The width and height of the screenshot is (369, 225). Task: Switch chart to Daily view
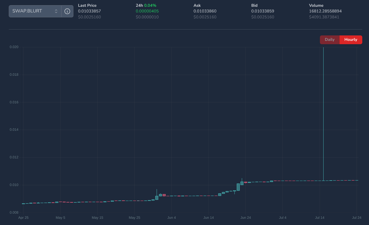tap(330, 40)
